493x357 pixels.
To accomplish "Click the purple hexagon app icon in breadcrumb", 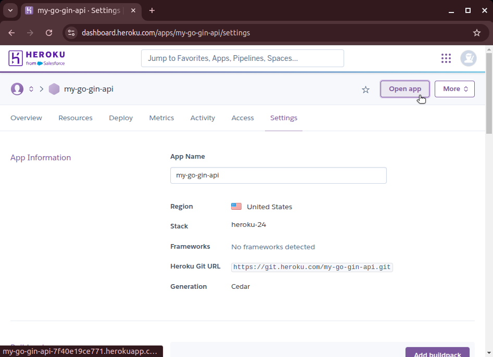I will click(x=54, y=89).
